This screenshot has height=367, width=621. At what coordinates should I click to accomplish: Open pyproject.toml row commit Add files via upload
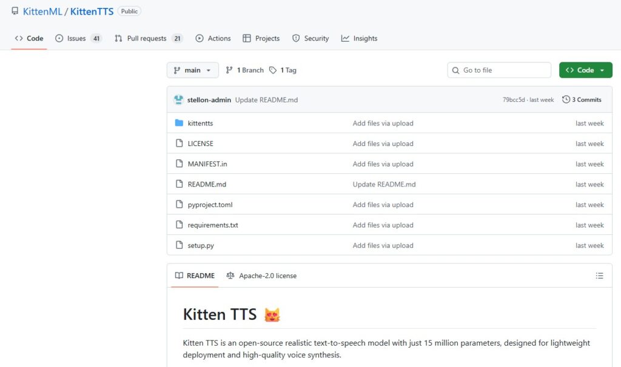click(383, 205)
